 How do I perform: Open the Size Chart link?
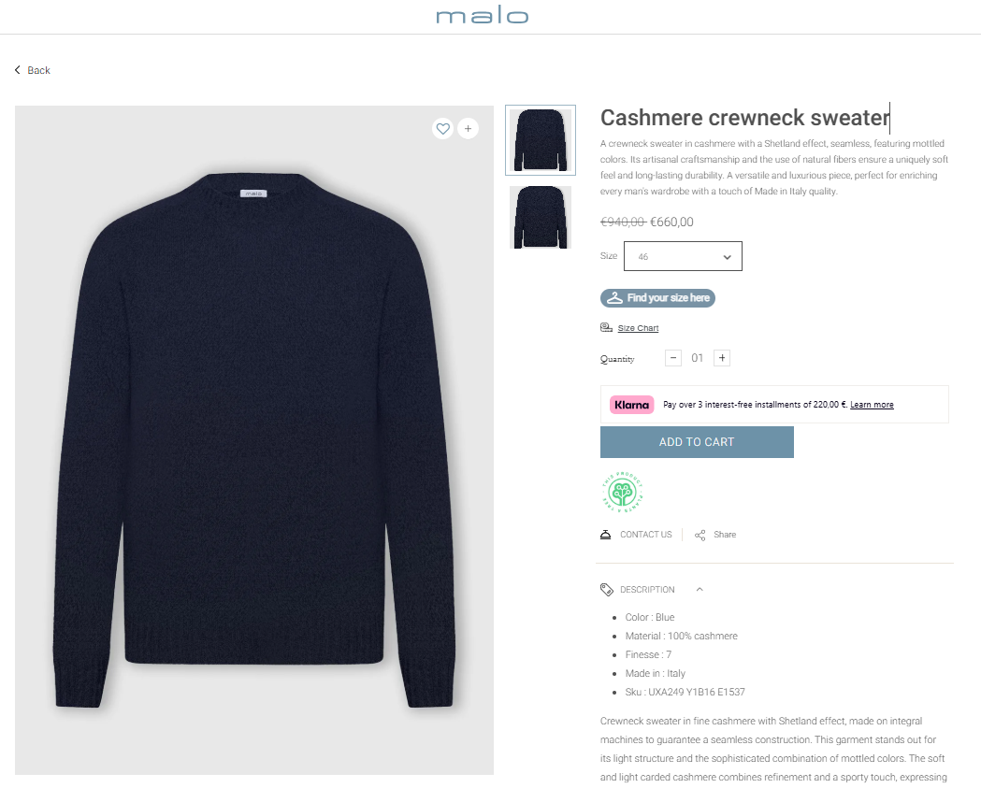638,328
